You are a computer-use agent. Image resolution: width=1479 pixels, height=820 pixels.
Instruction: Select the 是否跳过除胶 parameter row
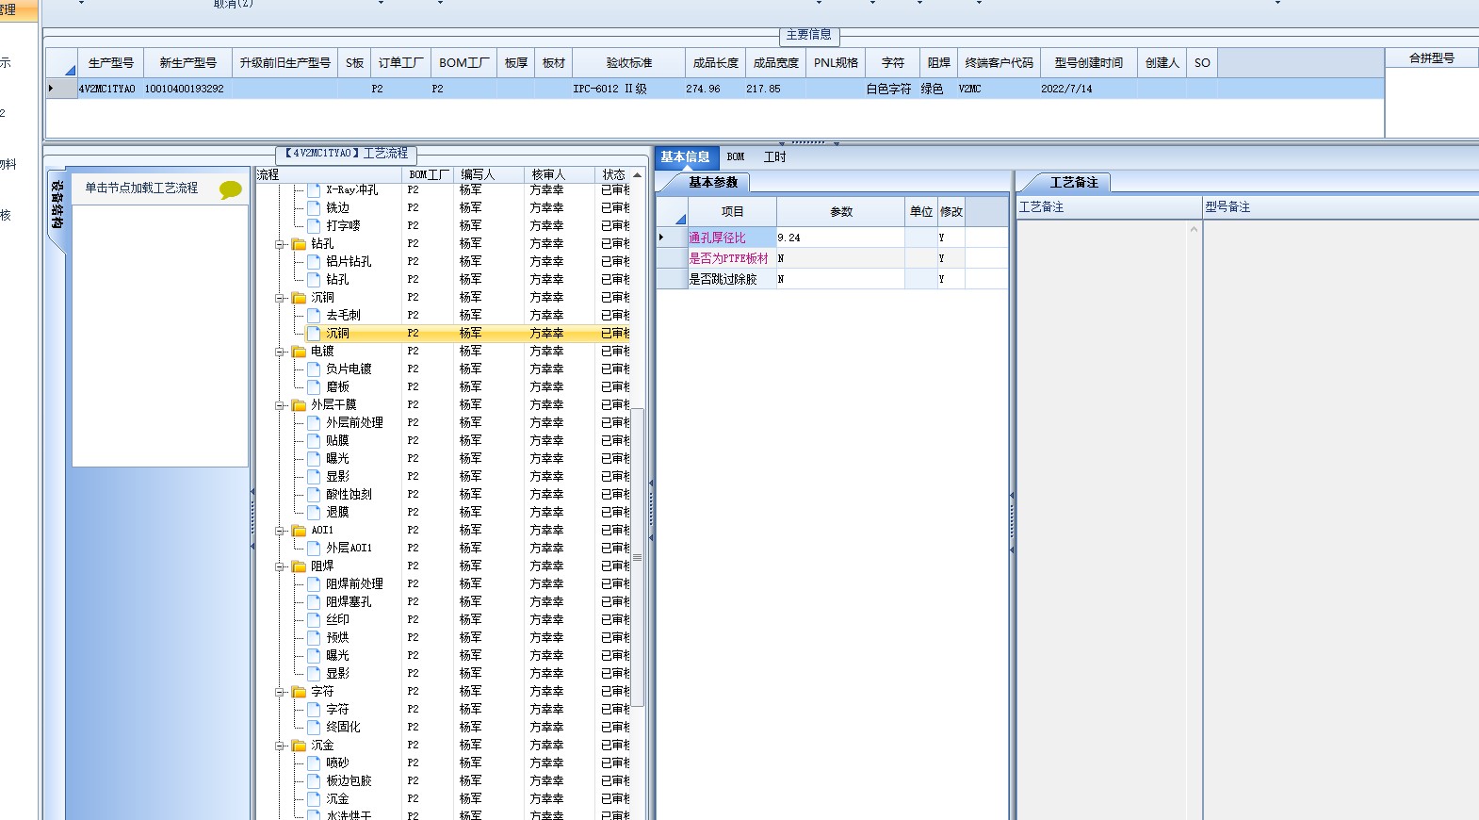(x=833, y=279)
